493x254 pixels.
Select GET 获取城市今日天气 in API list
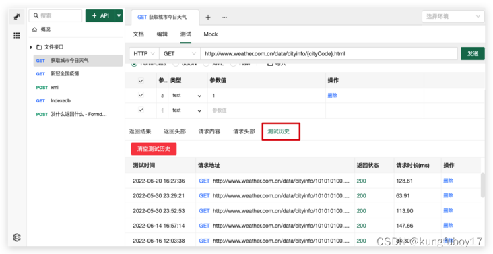pos(78,61)
